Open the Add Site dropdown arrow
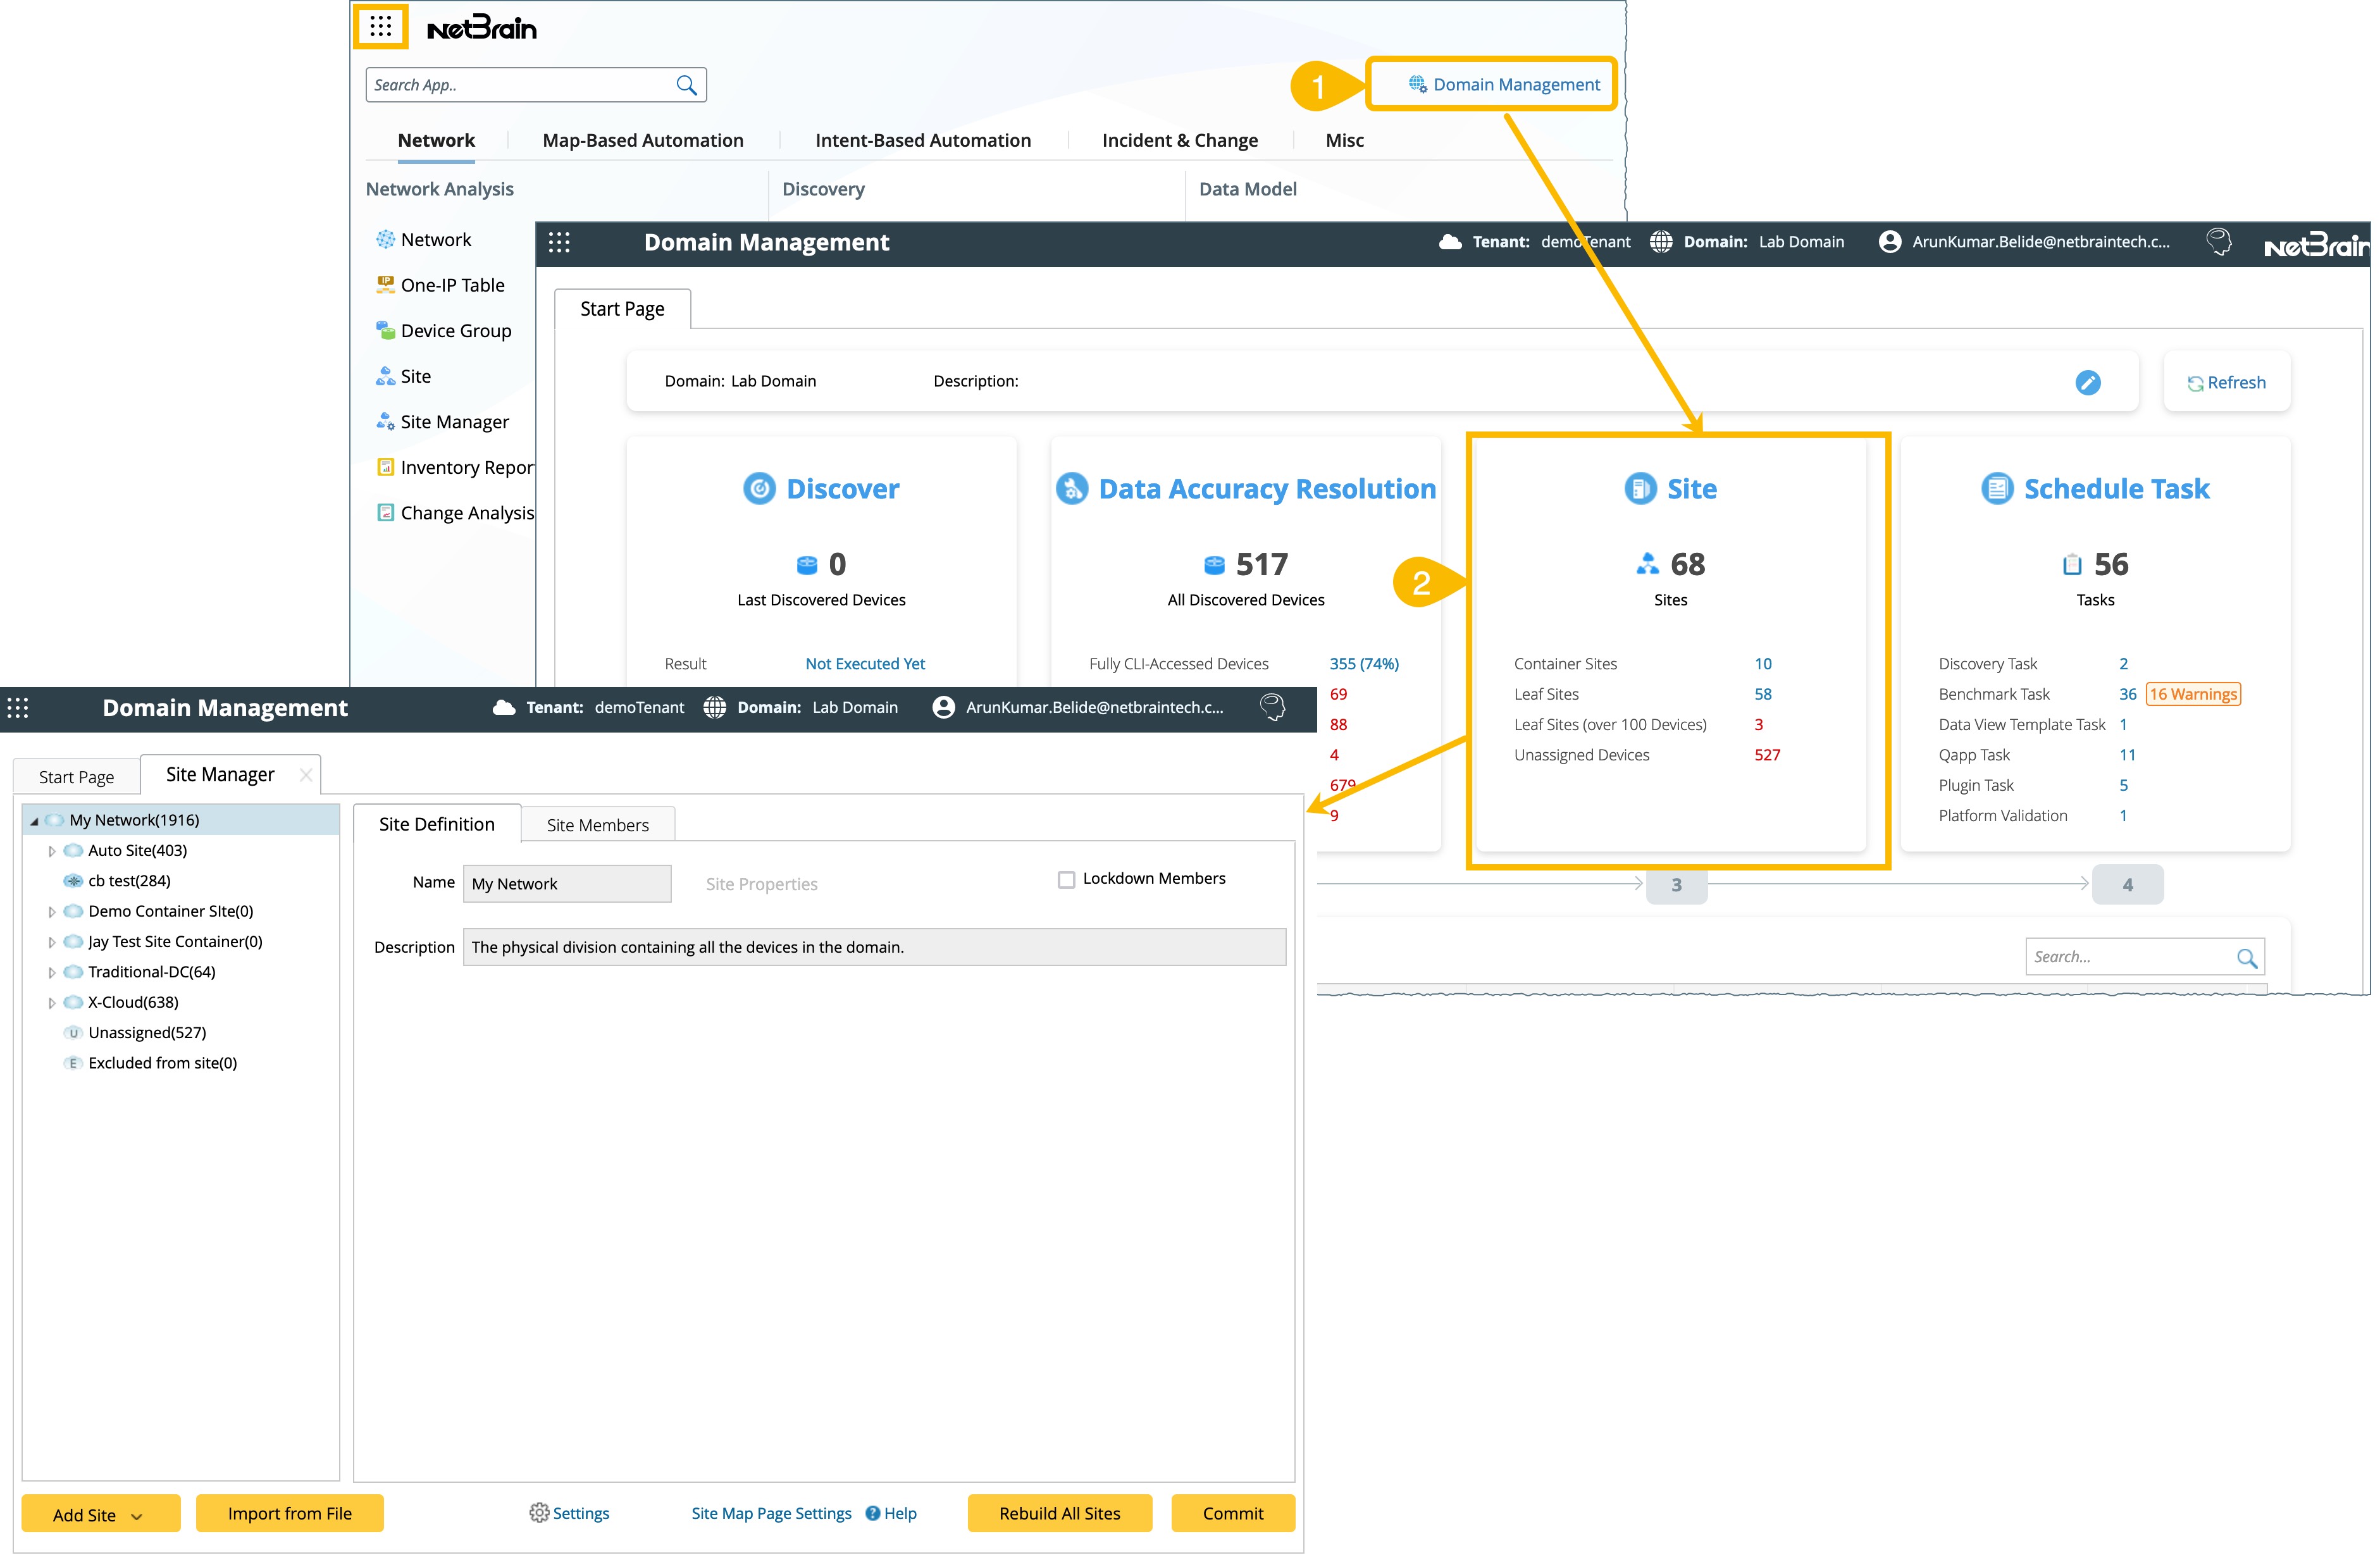The image size is (2380, 1560). coord(137,1516)
